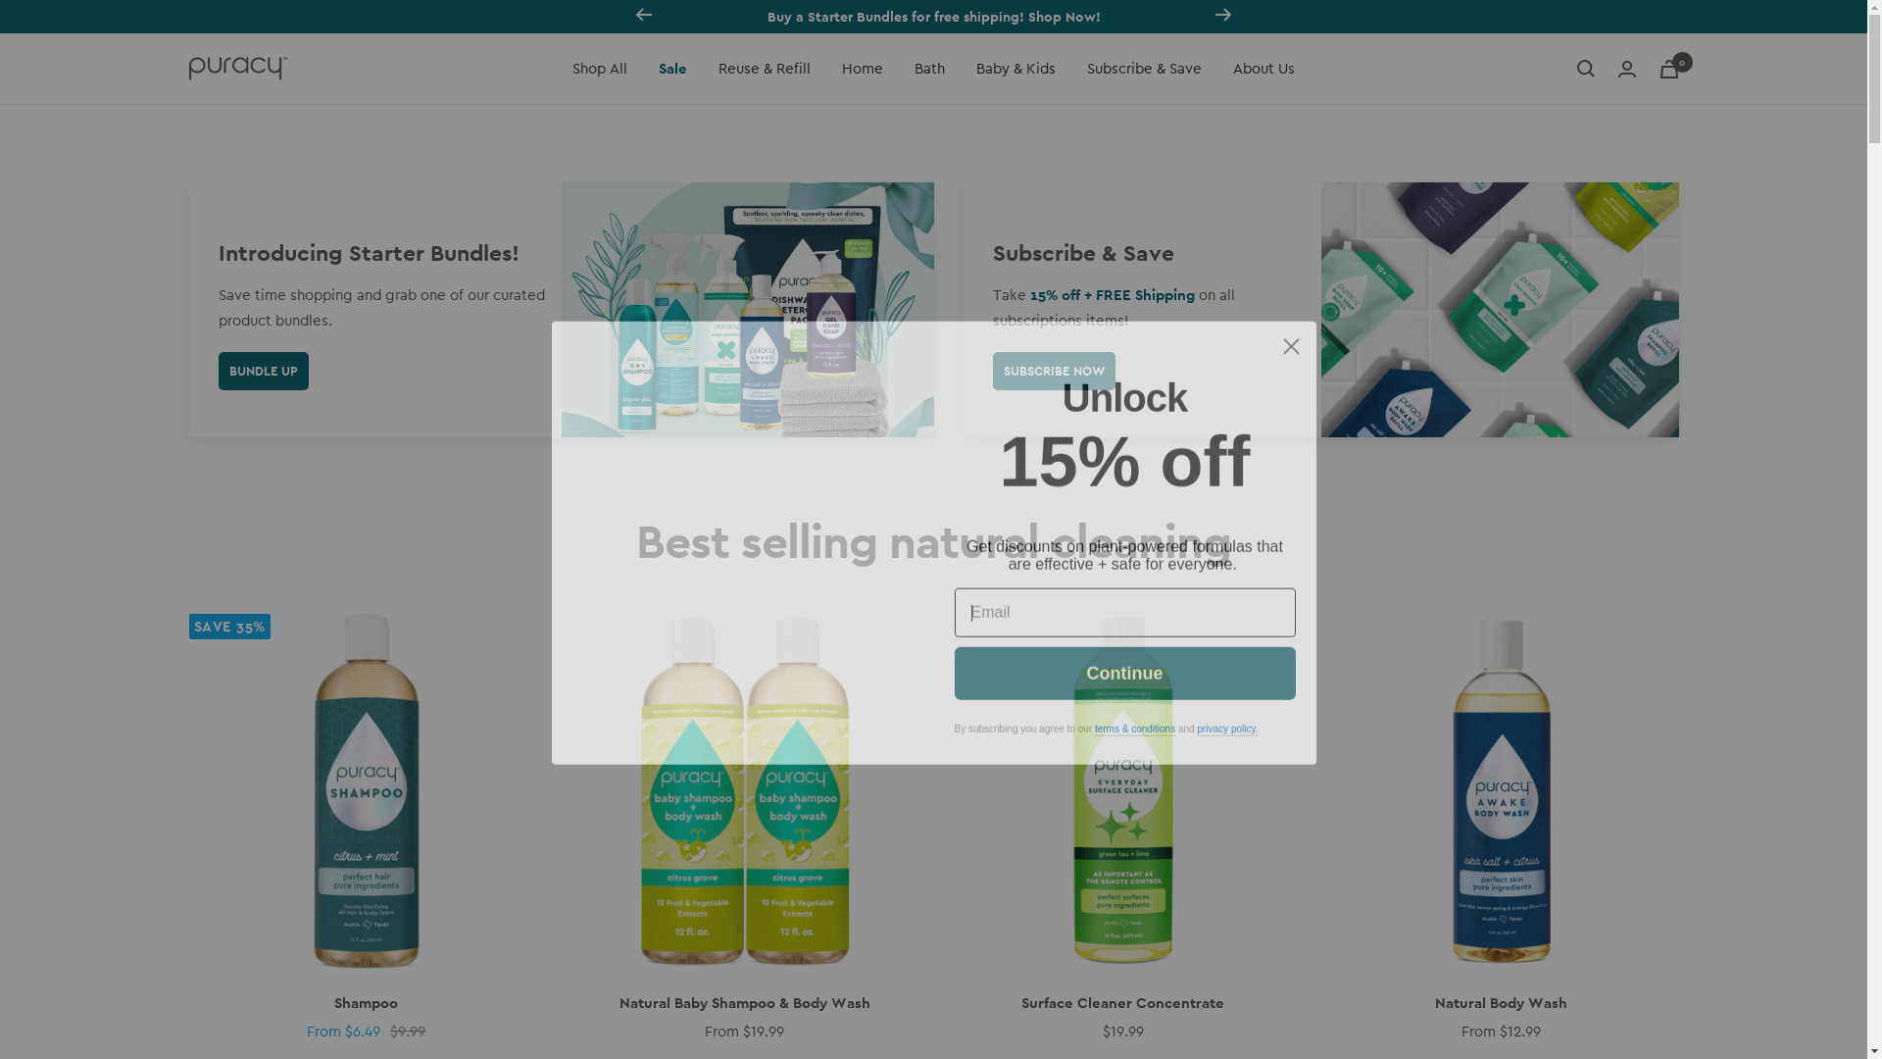
Task: Click the Puracy logo
Action: (238, 68)
